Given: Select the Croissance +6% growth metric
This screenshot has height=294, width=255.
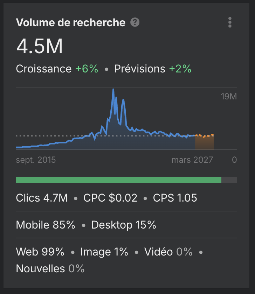Looking at the screenshot, I should (57, 69).
